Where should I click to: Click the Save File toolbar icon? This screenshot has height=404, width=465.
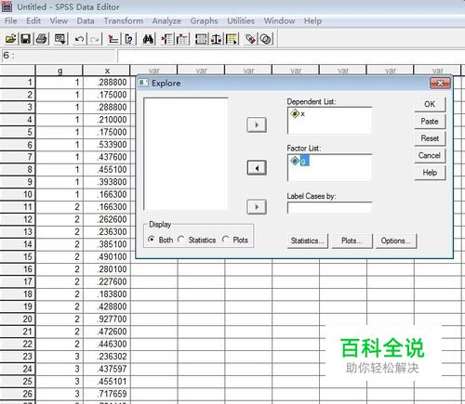click(x=26, y=39)
